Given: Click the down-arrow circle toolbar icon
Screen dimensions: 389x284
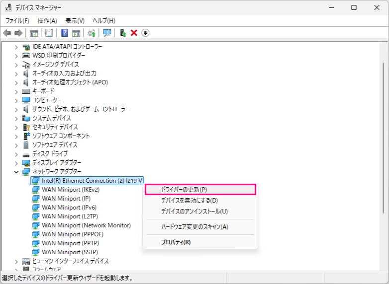Looking at the screenshot, I should (145, 33).
